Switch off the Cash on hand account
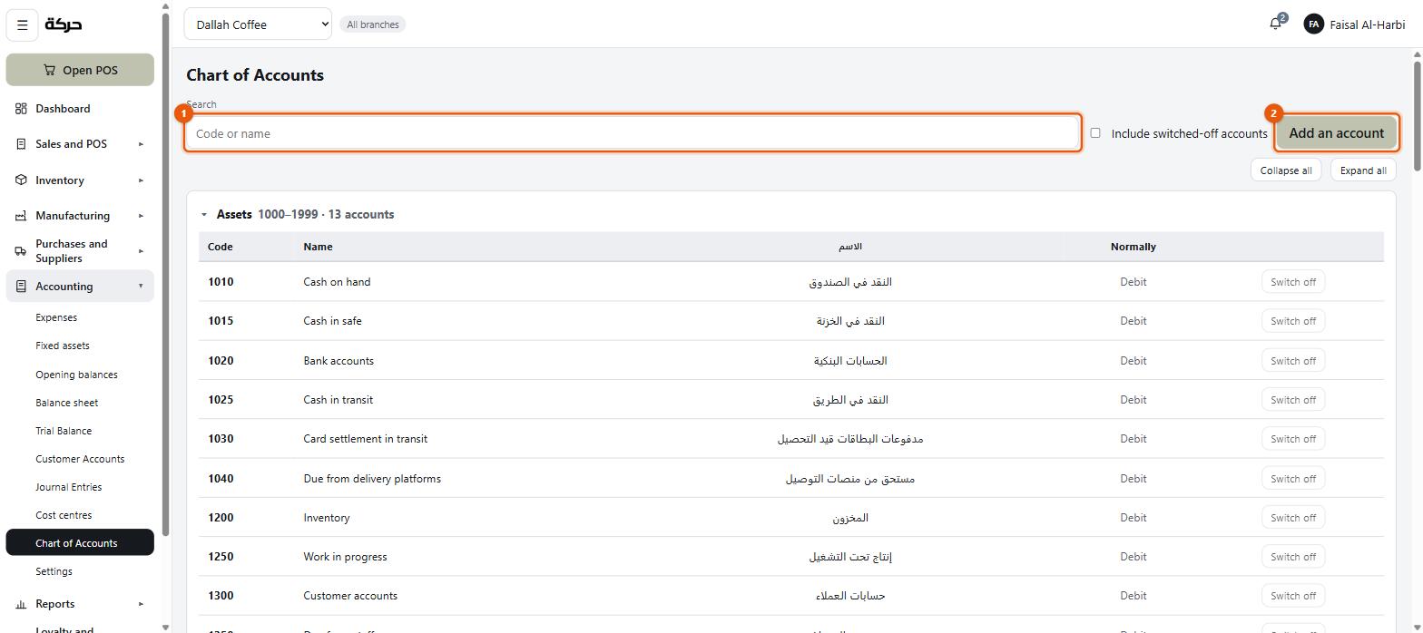1423x633 pixels. [1292, 282]
